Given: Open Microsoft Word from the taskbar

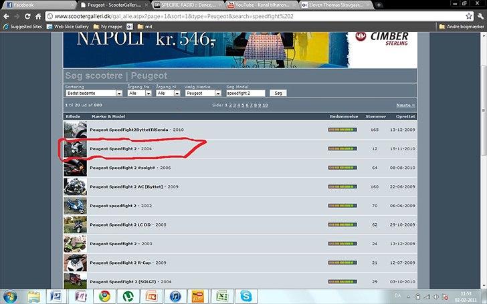Looking at the screenshot, I should 56,296.
